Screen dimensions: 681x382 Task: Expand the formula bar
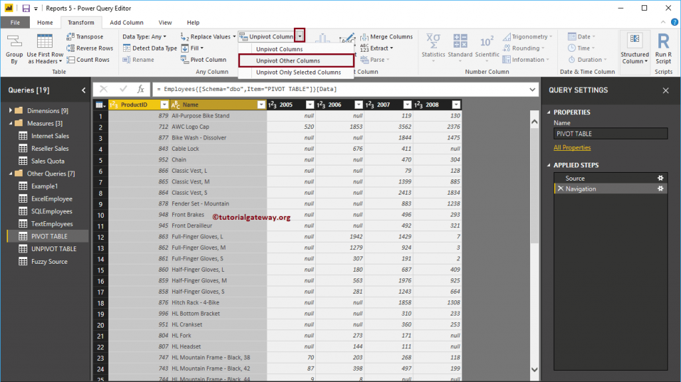(532, 90)
